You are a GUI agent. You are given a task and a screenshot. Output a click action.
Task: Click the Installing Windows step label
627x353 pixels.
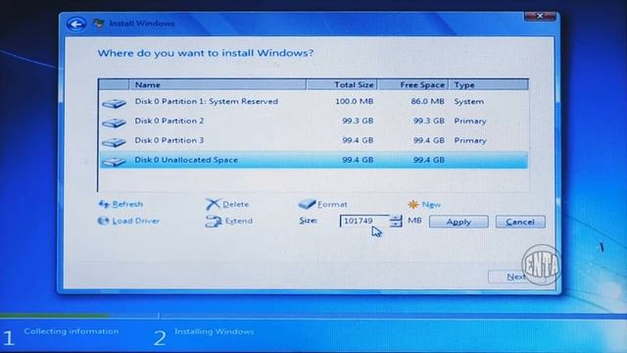[215, 331]
